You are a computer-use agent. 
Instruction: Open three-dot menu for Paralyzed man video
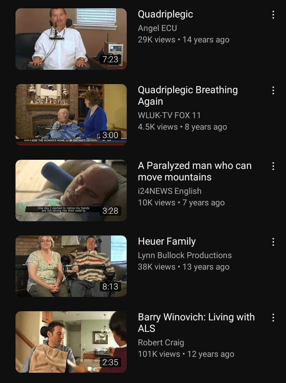click(273, 166)
